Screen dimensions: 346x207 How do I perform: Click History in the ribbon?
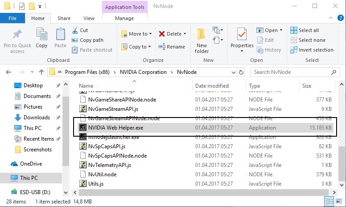click(269, 50)
